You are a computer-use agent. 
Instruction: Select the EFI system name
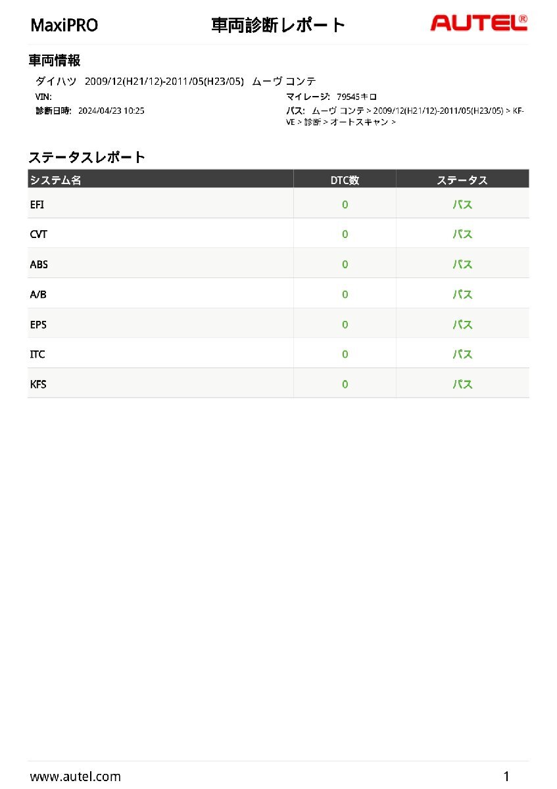(37, 204)
